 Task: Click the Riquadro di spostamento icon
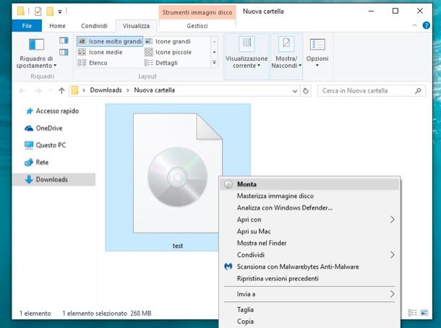click(36, 44)
